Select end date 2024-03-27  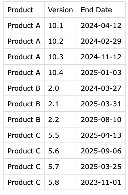coord(101,88)
